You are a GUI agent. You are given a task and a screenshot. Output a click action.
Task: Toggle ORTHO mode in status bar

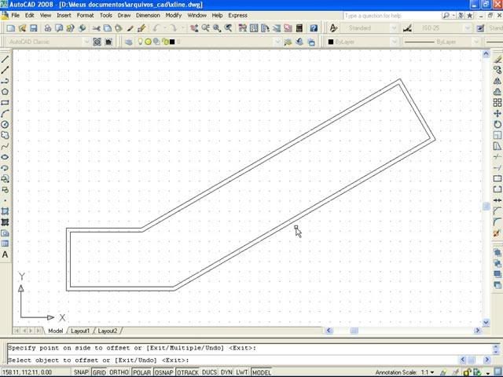pyautogui.click(x=119, y=372)
